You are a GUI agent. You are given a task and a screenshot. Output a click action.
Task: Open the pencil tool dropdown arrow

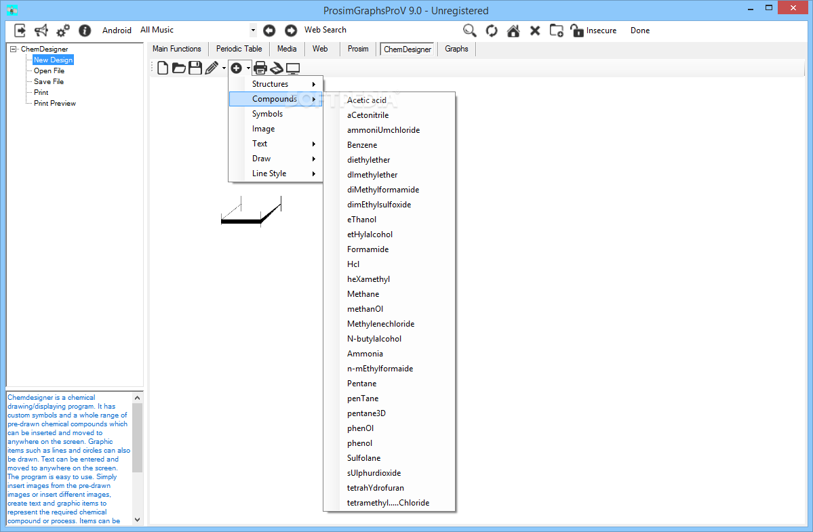[x=224, y=68]
